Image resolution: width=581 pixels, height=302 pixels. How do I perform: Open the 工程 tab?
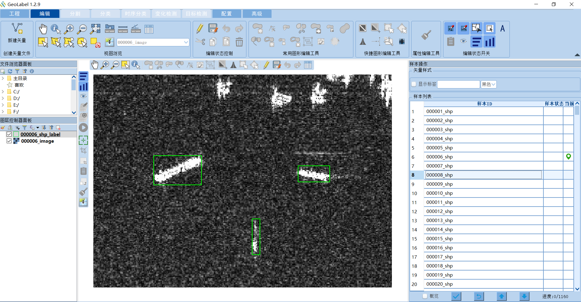click(15, 14)
